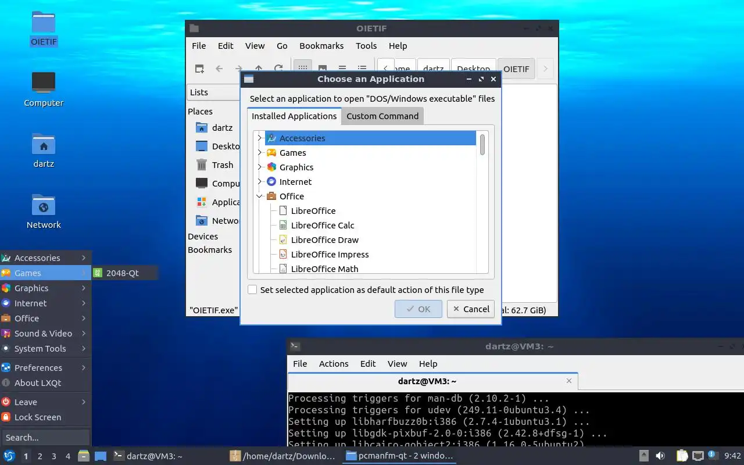Open file manager launcher in taskbar
The height and width of the screenshot is (465, 744).
click(83, 456)
